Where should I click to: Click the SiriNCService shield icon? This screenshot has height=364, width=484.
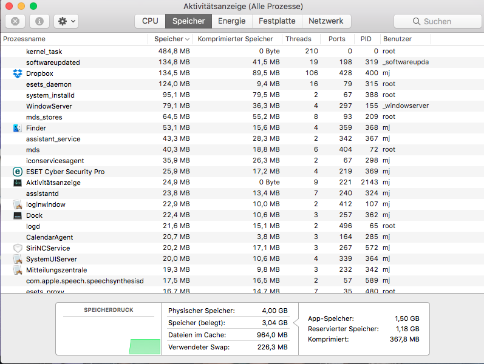(x=18, y=248)
